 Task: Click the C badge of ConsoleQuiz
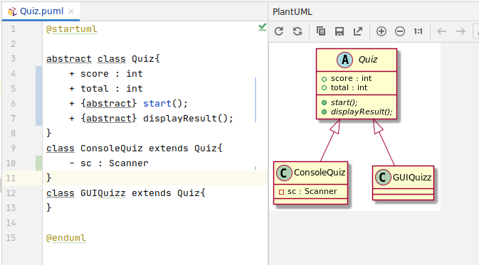coord(284,173)
